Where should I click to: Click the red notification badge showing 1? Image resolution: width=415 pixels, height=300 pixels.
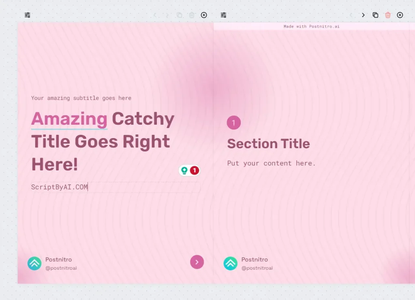(x=193, y=170)
